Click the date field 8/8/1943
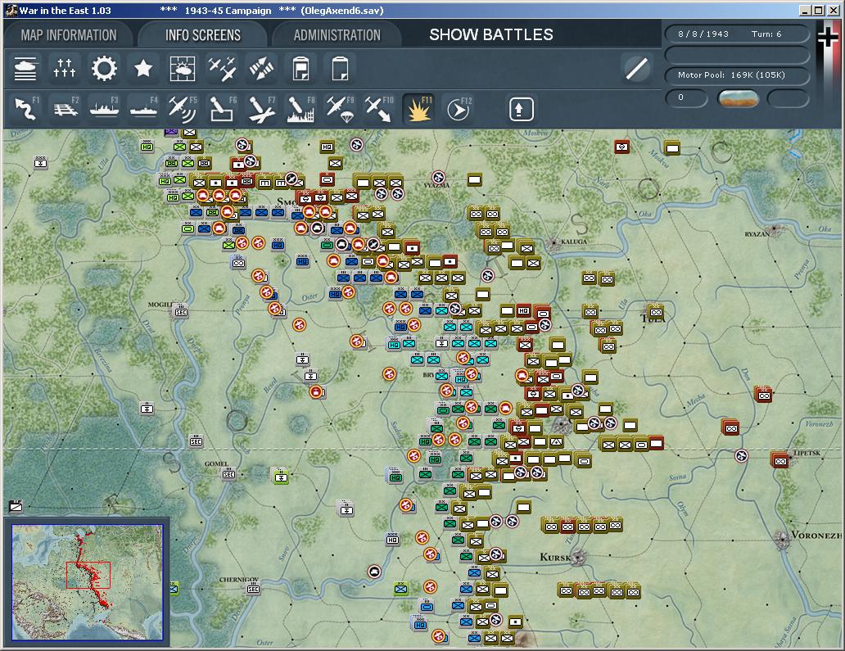The image size is (845, 651). point(703,34)
